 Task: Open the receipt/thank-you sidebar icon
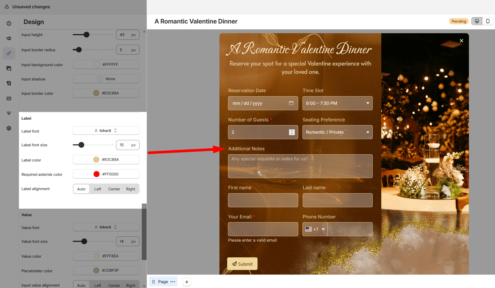tap(9, 83)
